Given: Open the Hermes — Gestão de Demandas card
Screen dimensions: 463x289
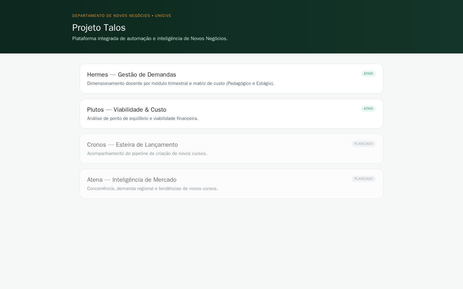Looking at the screenshot, I should [x=231, y=78].
